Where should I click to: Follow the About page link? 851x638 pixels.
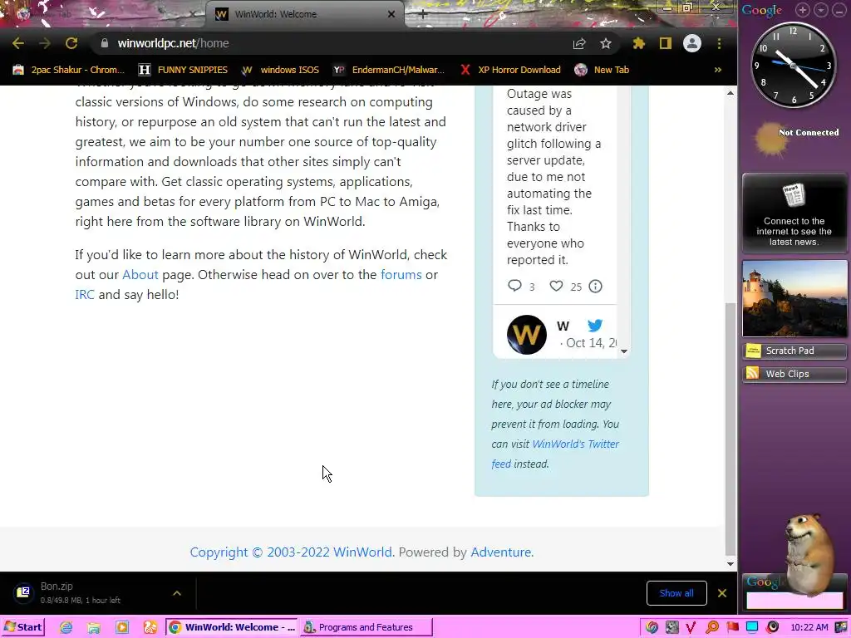click(140, 274)
